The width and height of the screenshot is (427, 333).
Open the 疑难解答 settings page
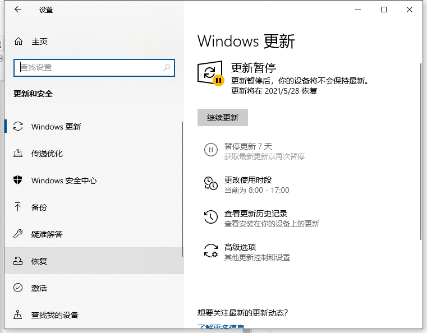[47, 234]
